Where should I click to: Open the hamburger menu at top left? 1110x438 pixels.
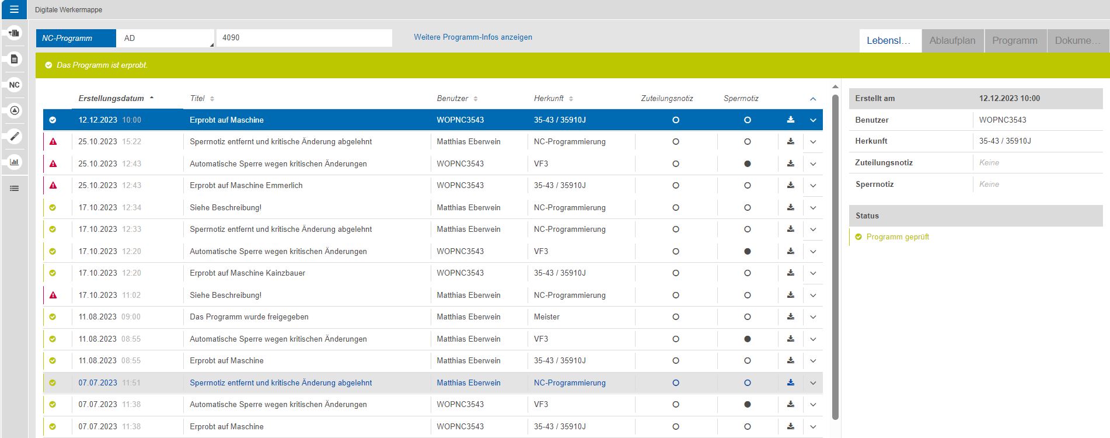click(14, 9)
